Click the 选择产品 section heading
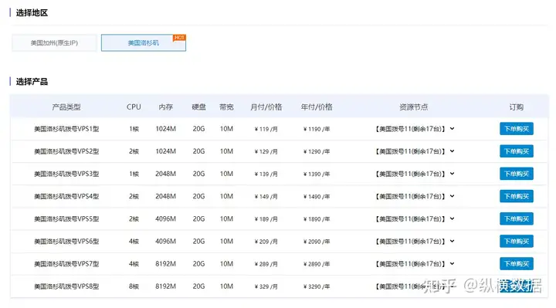556x308 pixels. click(x=32, y=82)
